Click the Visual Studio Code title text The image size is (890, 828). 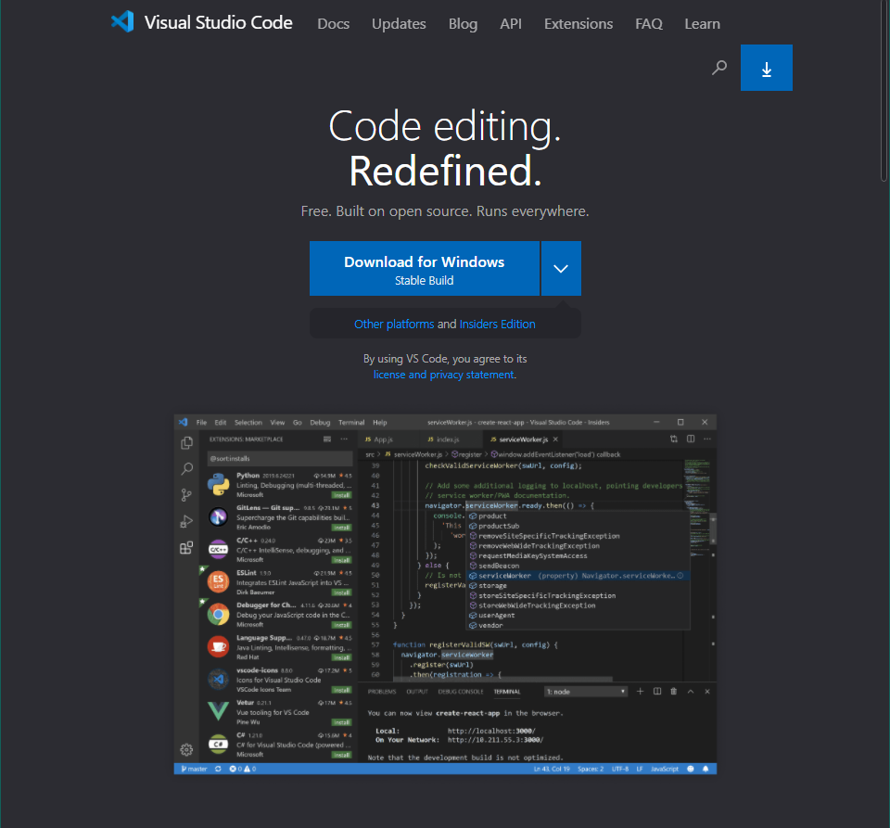[x=218, y=22]
